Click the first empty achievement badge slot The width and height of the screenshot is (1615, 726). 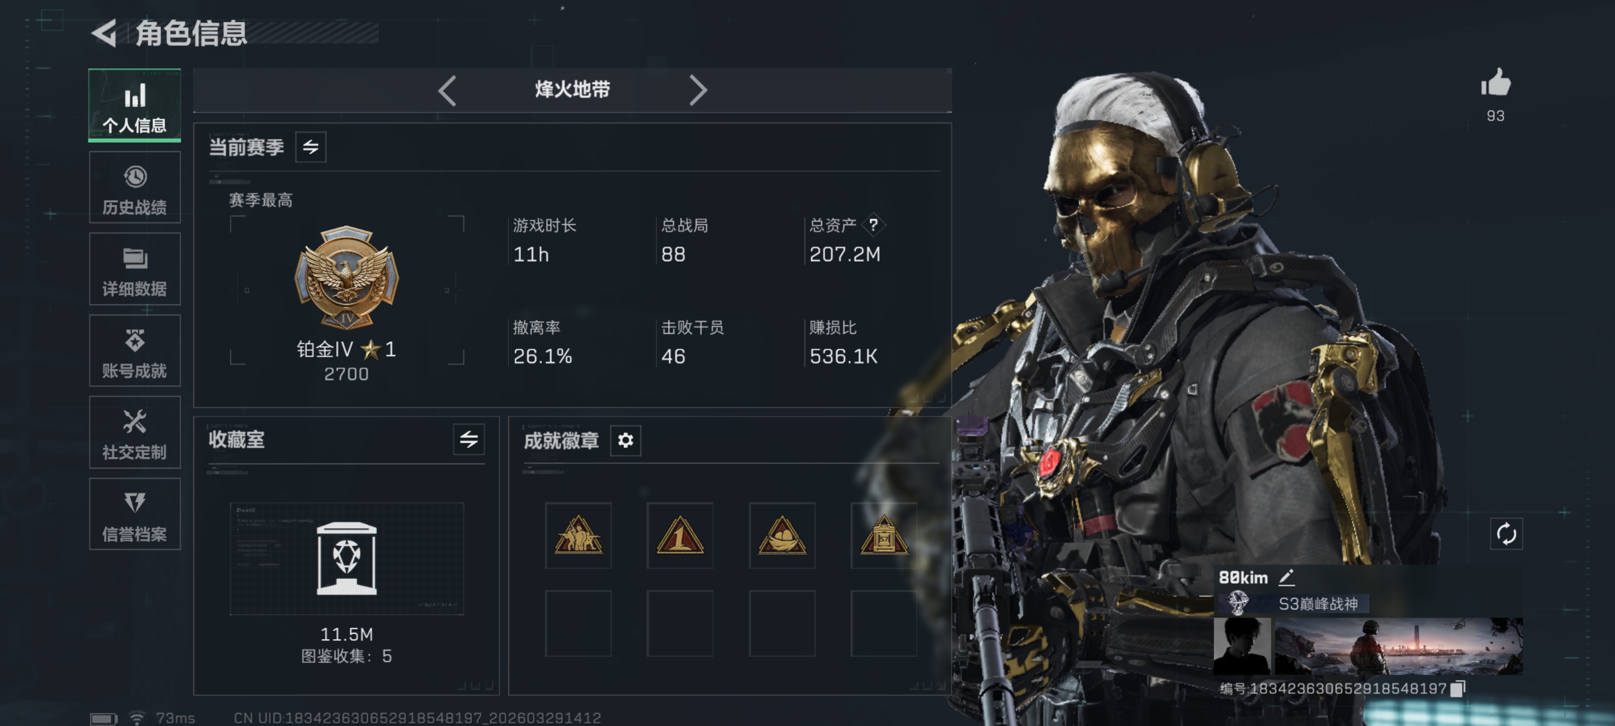pos(578,623)
